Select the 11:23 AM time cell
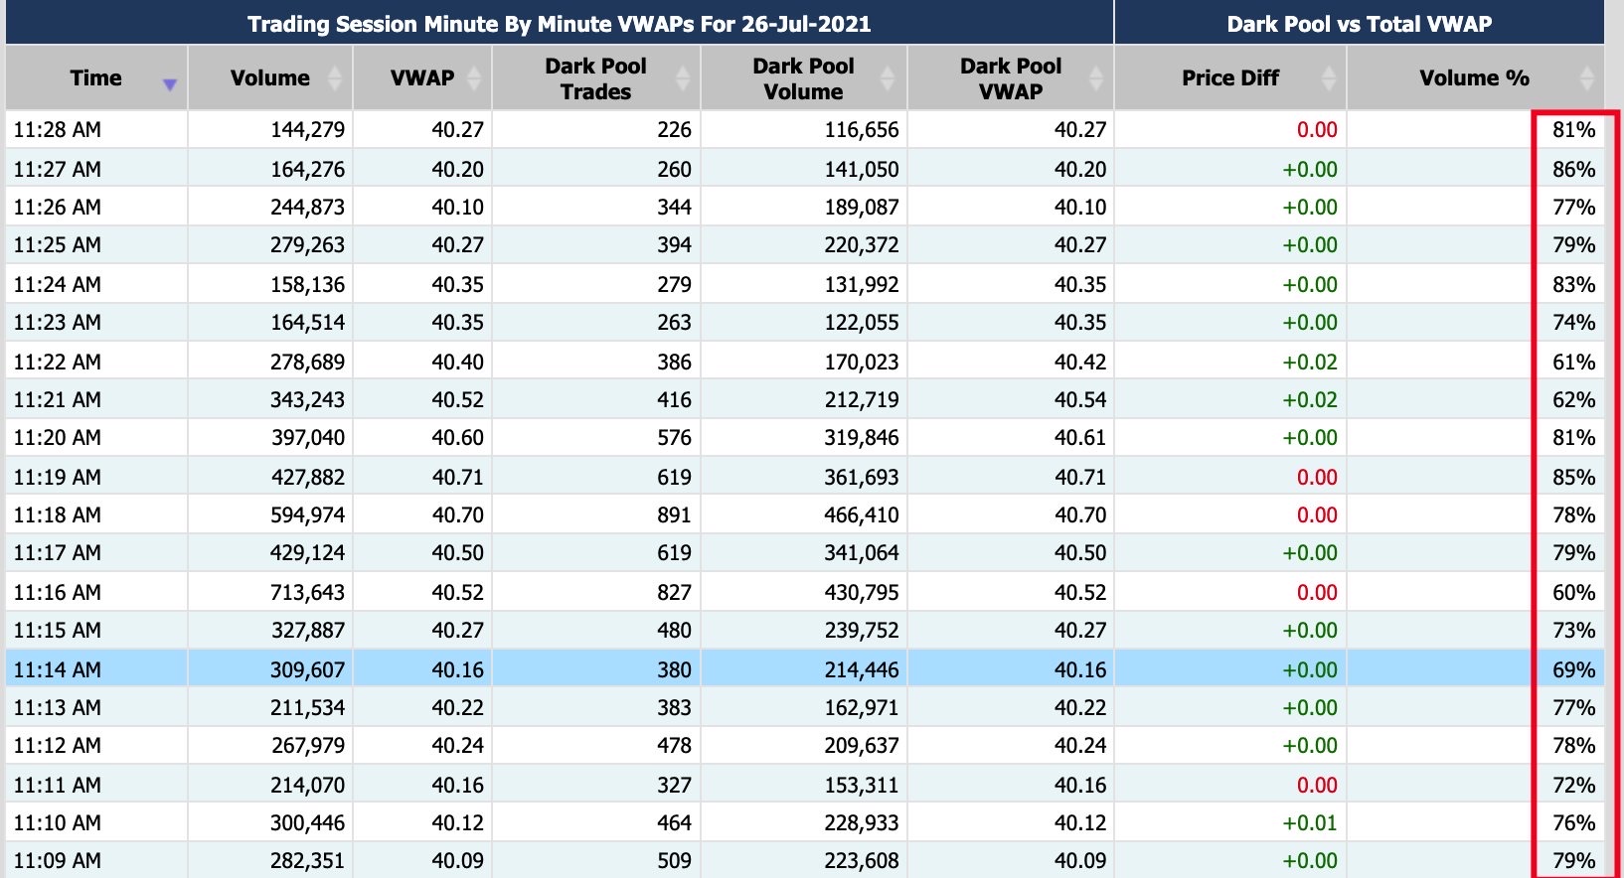This screenshot has height=878, width=1624. [96, 322]
